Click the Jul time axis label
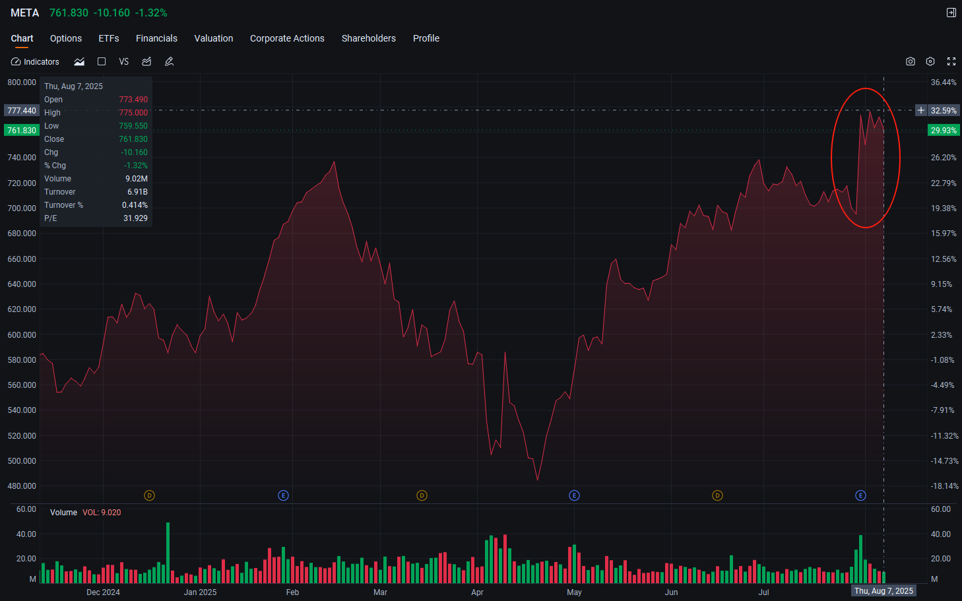Screen dimensions: 962x601 point(763,592)
